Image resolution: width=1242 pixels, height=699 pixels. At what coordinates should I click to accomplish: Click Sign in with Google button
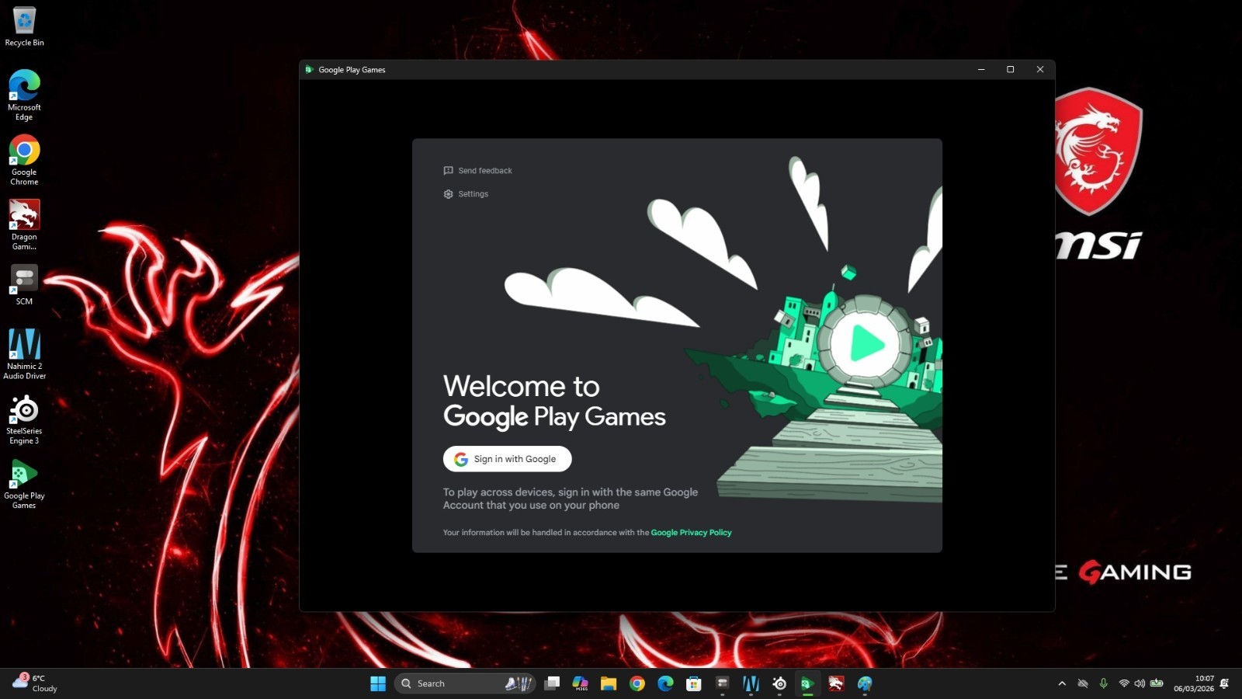point(507,459)
